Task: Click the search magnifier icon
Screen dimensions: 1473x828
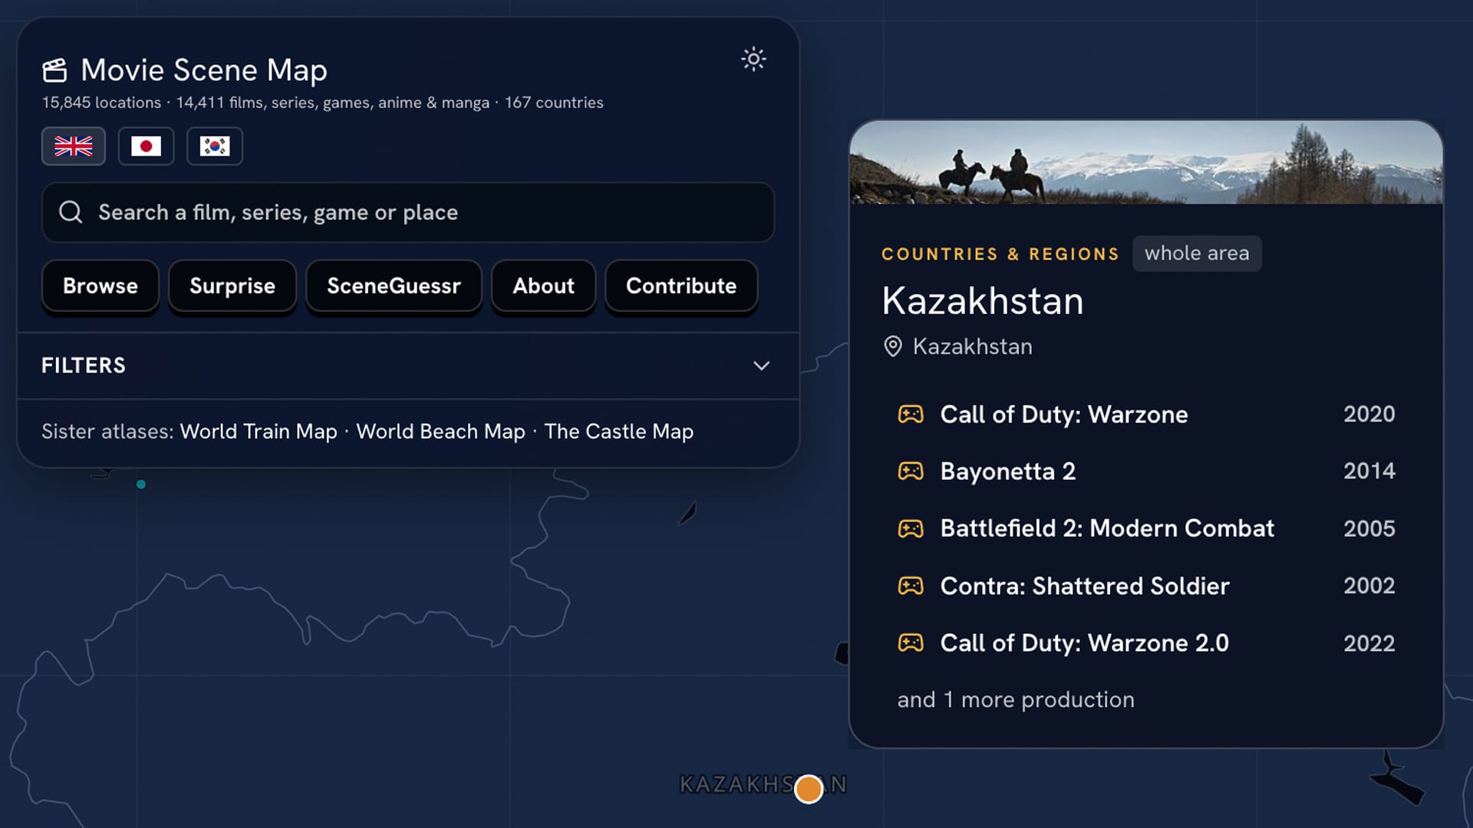Action: click(71, 212)
